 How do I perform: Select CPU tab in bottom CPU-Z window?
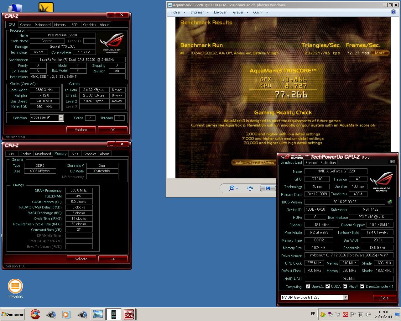[x=12, y=154]
